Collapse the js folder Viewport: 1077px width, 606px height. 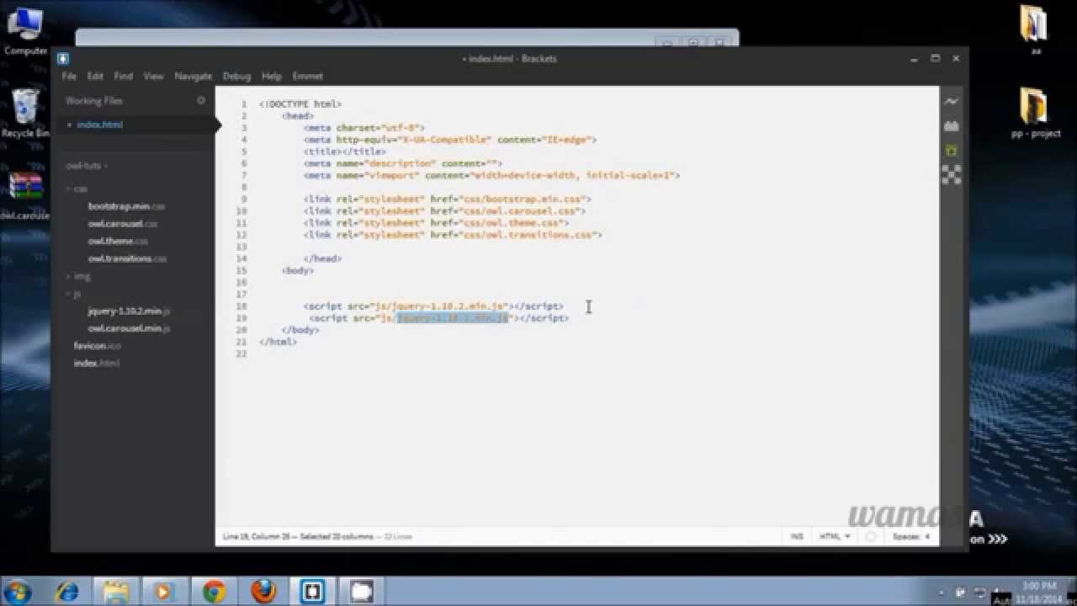point(74,294)
